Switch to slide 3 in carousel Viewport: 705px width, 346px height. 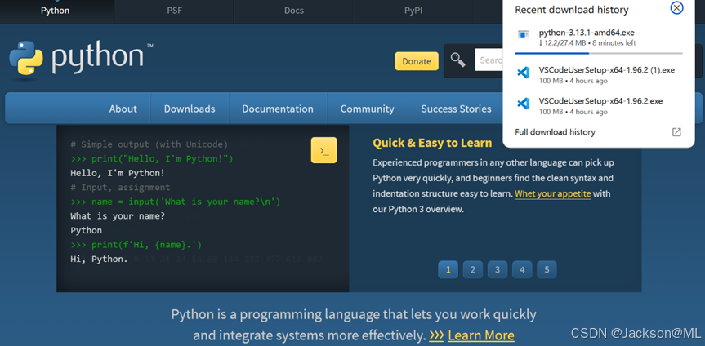tap(498, 269)
